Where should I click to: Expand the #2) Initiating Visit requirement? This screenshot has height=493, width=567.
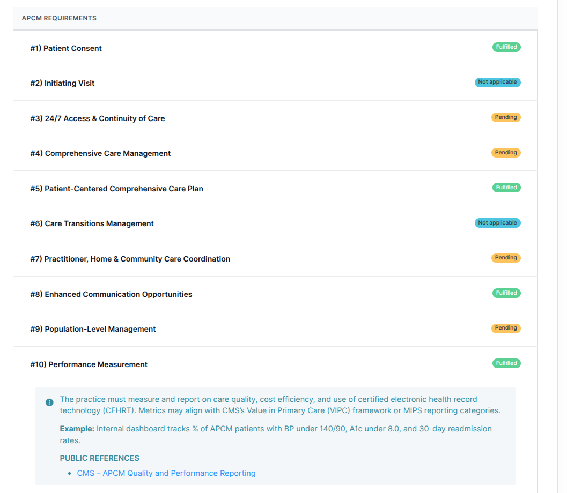click(62, 83)
